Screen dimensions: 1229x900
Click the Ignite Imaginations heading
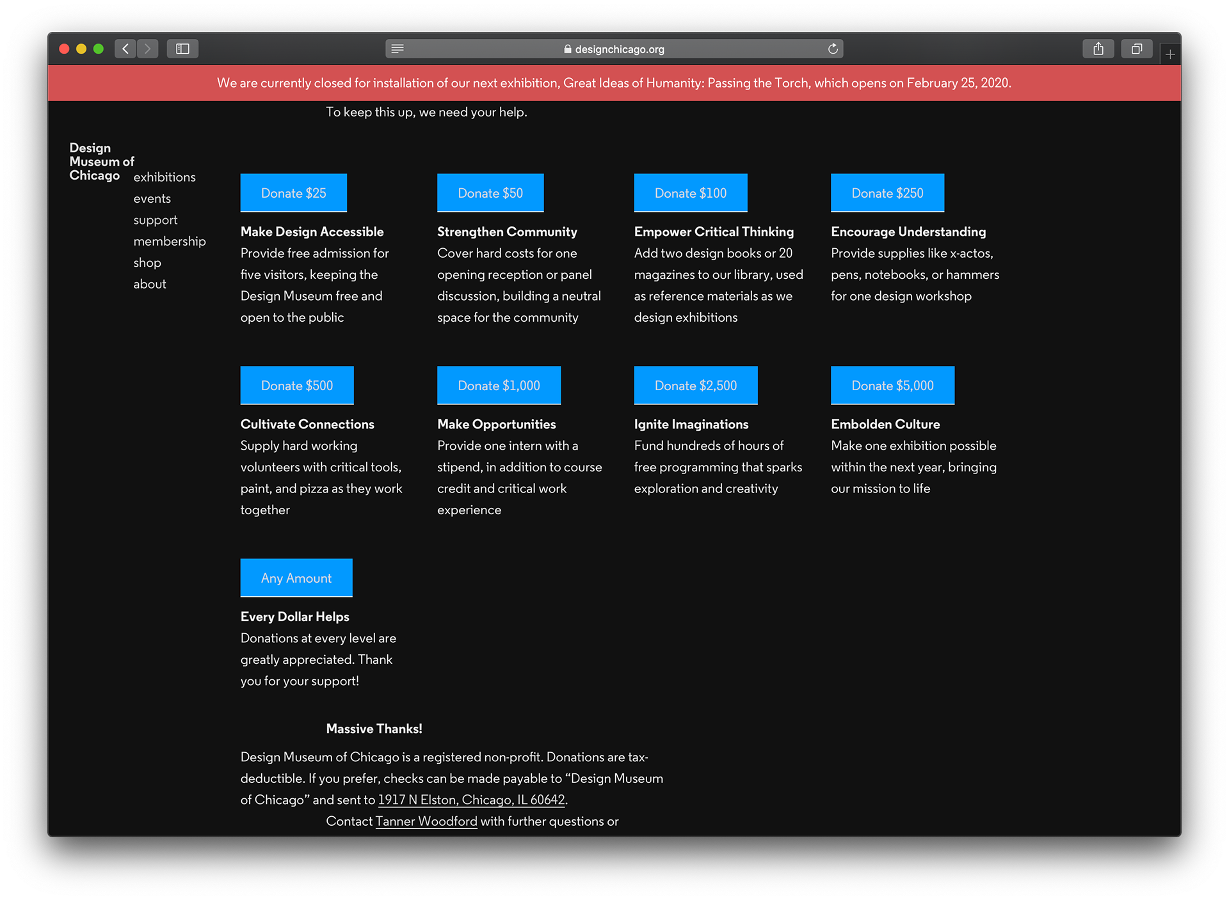(x=691, y=424)
